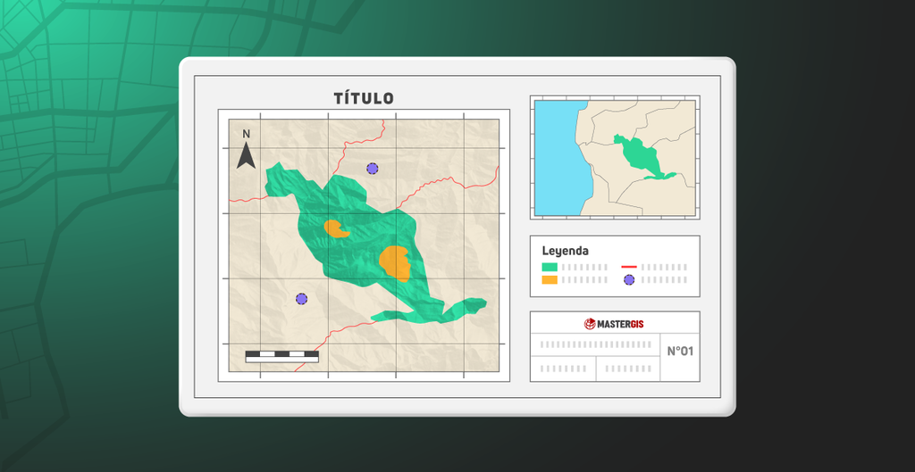915x472 pixels.
Task: Click the placeholder text line below the MasterGIS logo
Action: tap(597, 344)
